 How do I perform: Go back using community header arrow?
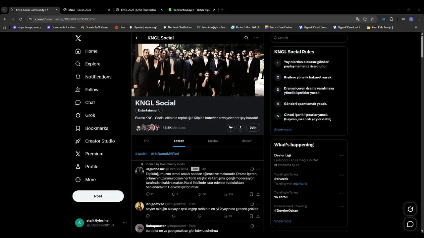coord(137,38)
